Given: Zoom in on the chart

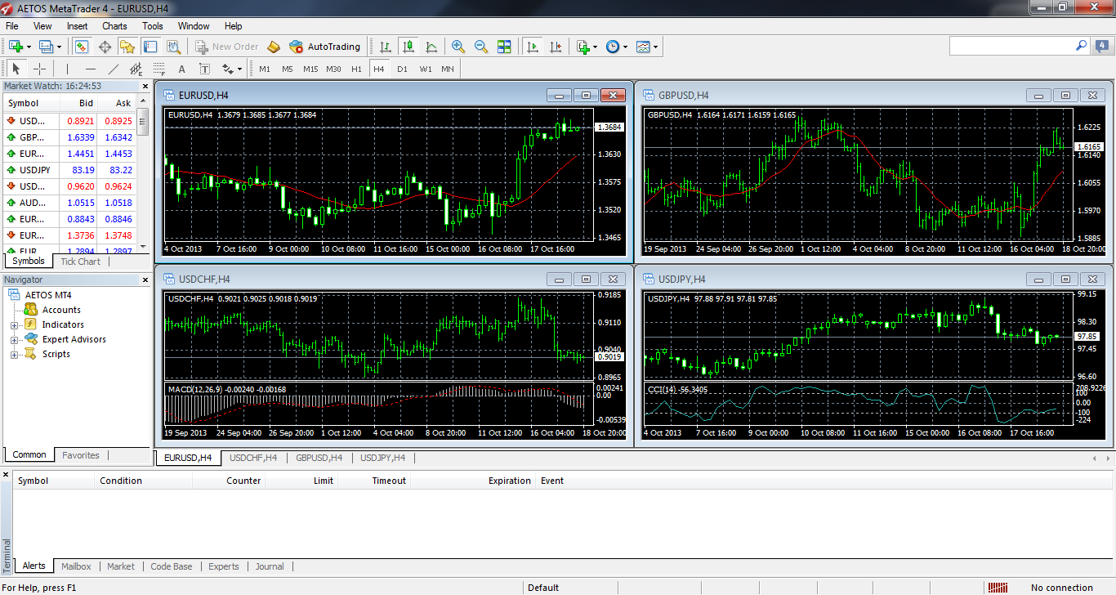Looking at the screenshot, I should (x=458, y=47).
